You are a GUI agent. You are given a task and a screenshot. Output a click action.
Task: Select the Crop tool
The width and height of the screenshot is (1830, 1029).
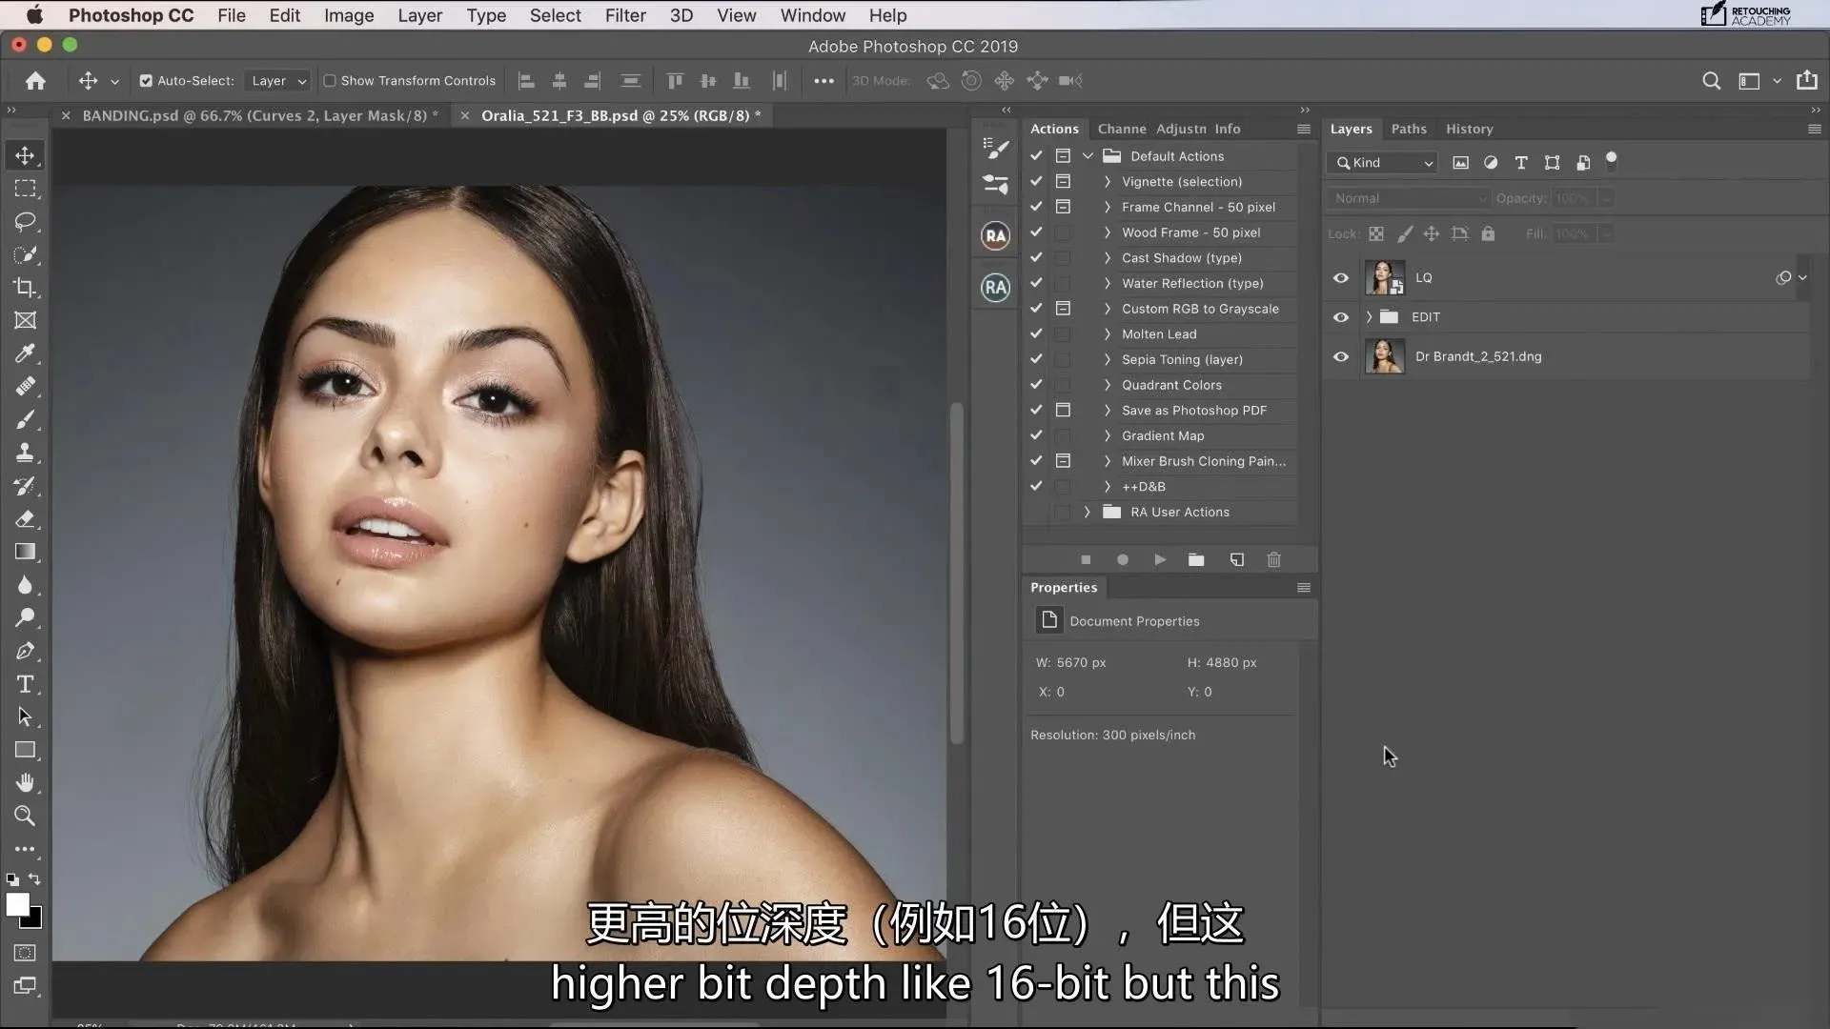pos(25,288)
